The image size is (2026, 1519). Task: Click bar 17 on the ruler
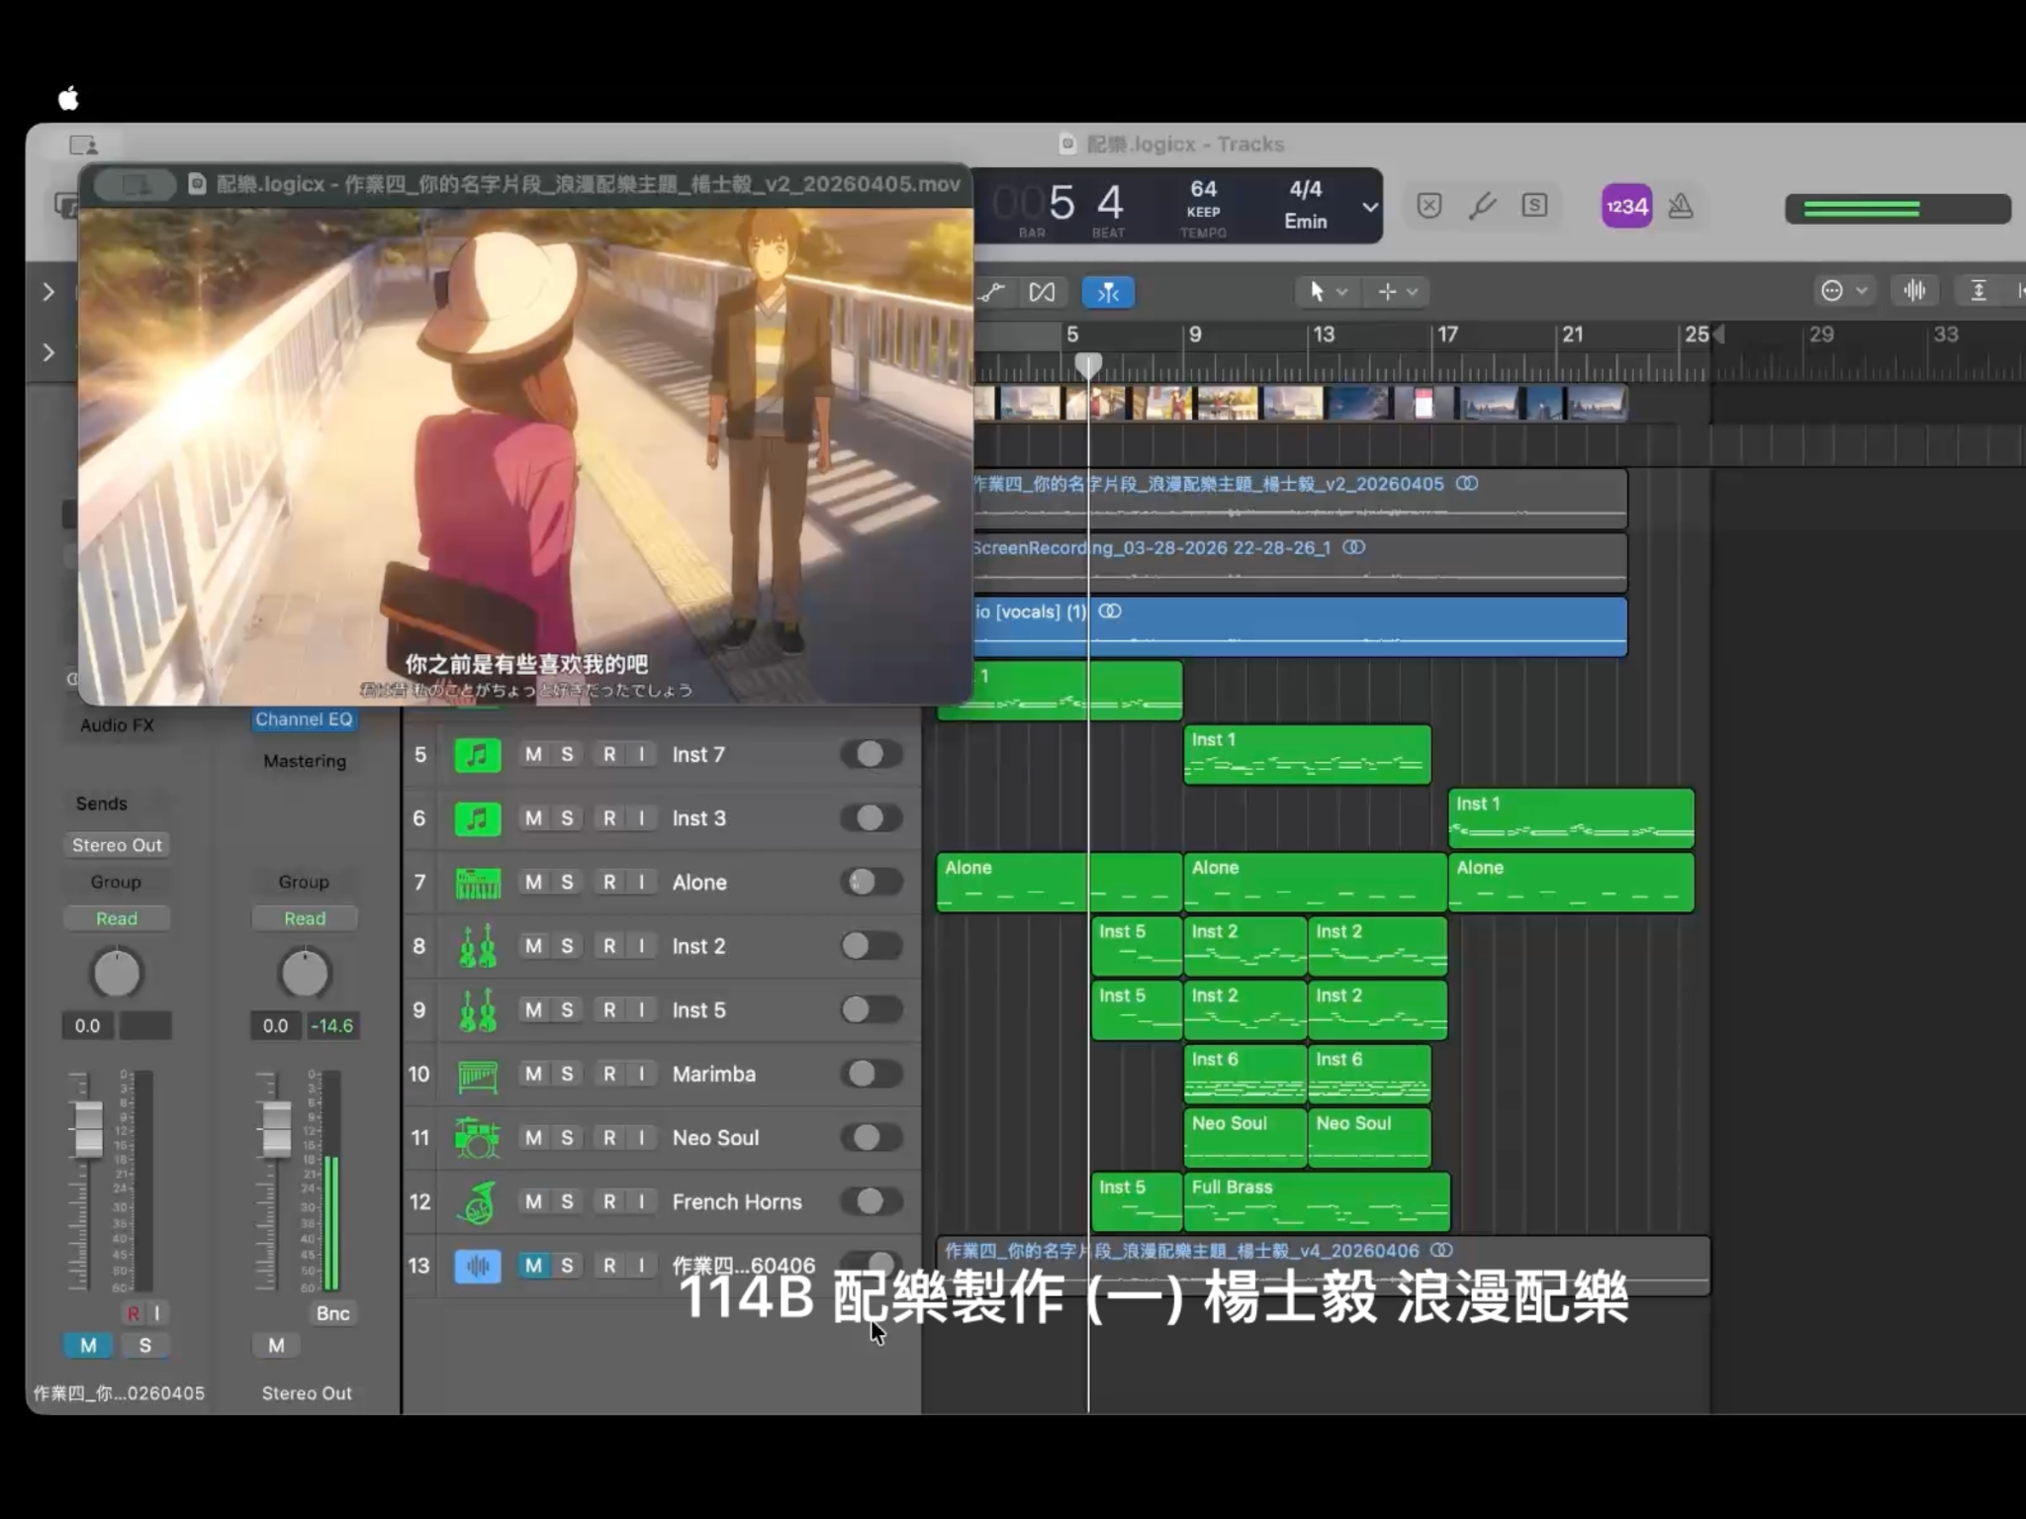click(x=1447, y=334)
